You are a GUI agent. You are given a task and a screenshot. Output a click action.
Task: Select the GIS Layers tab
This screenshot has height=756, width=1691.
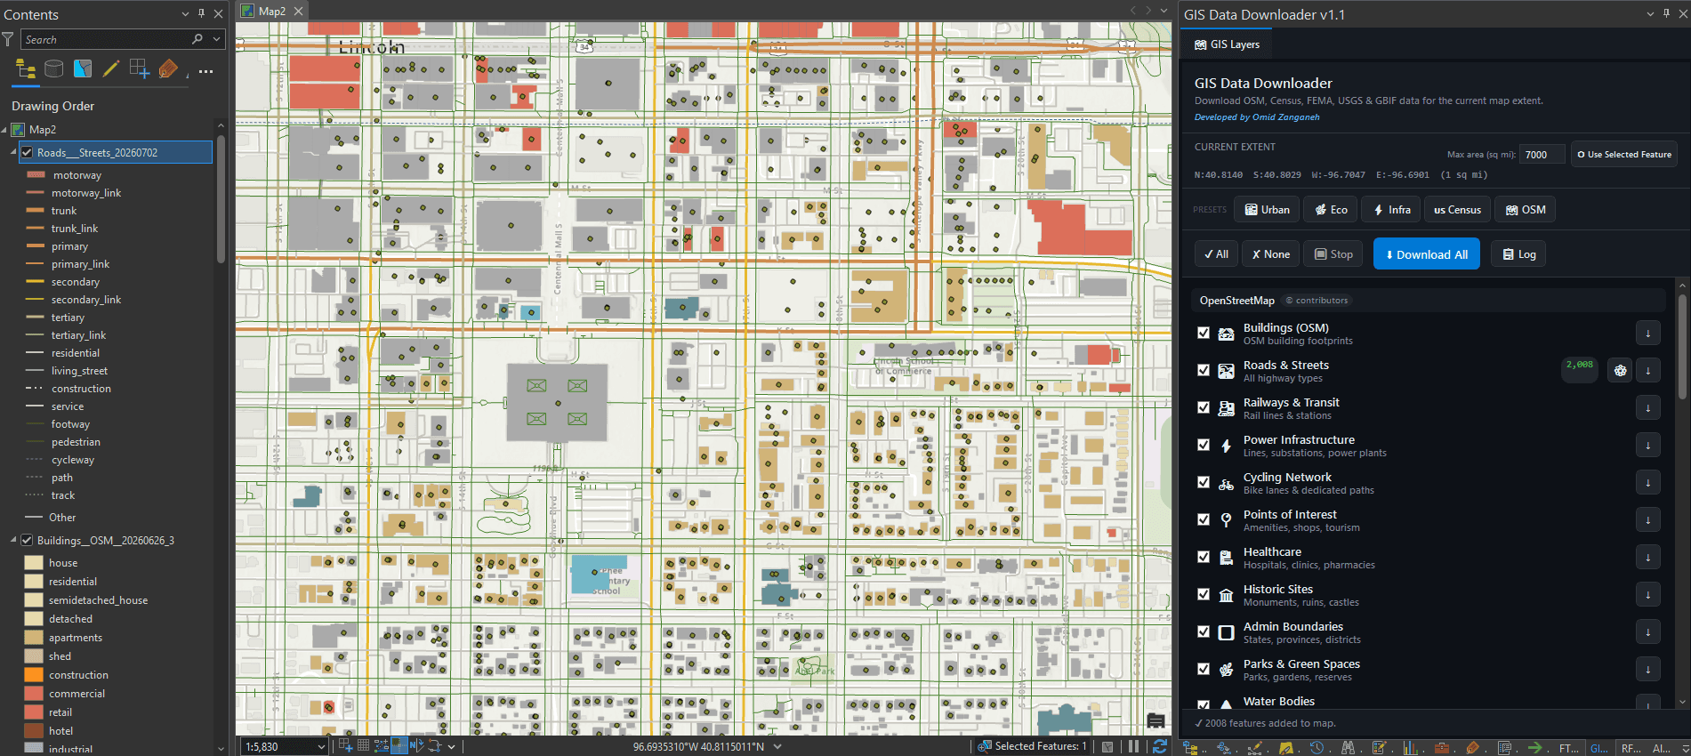coord(1227,44)
